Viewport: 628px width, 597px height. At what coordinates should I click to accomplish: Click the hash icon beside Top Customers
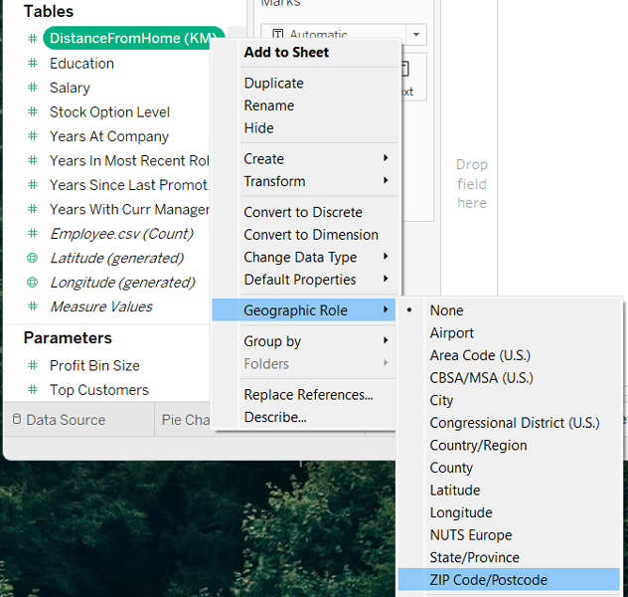pyautogui.click(x=32, y=390)
